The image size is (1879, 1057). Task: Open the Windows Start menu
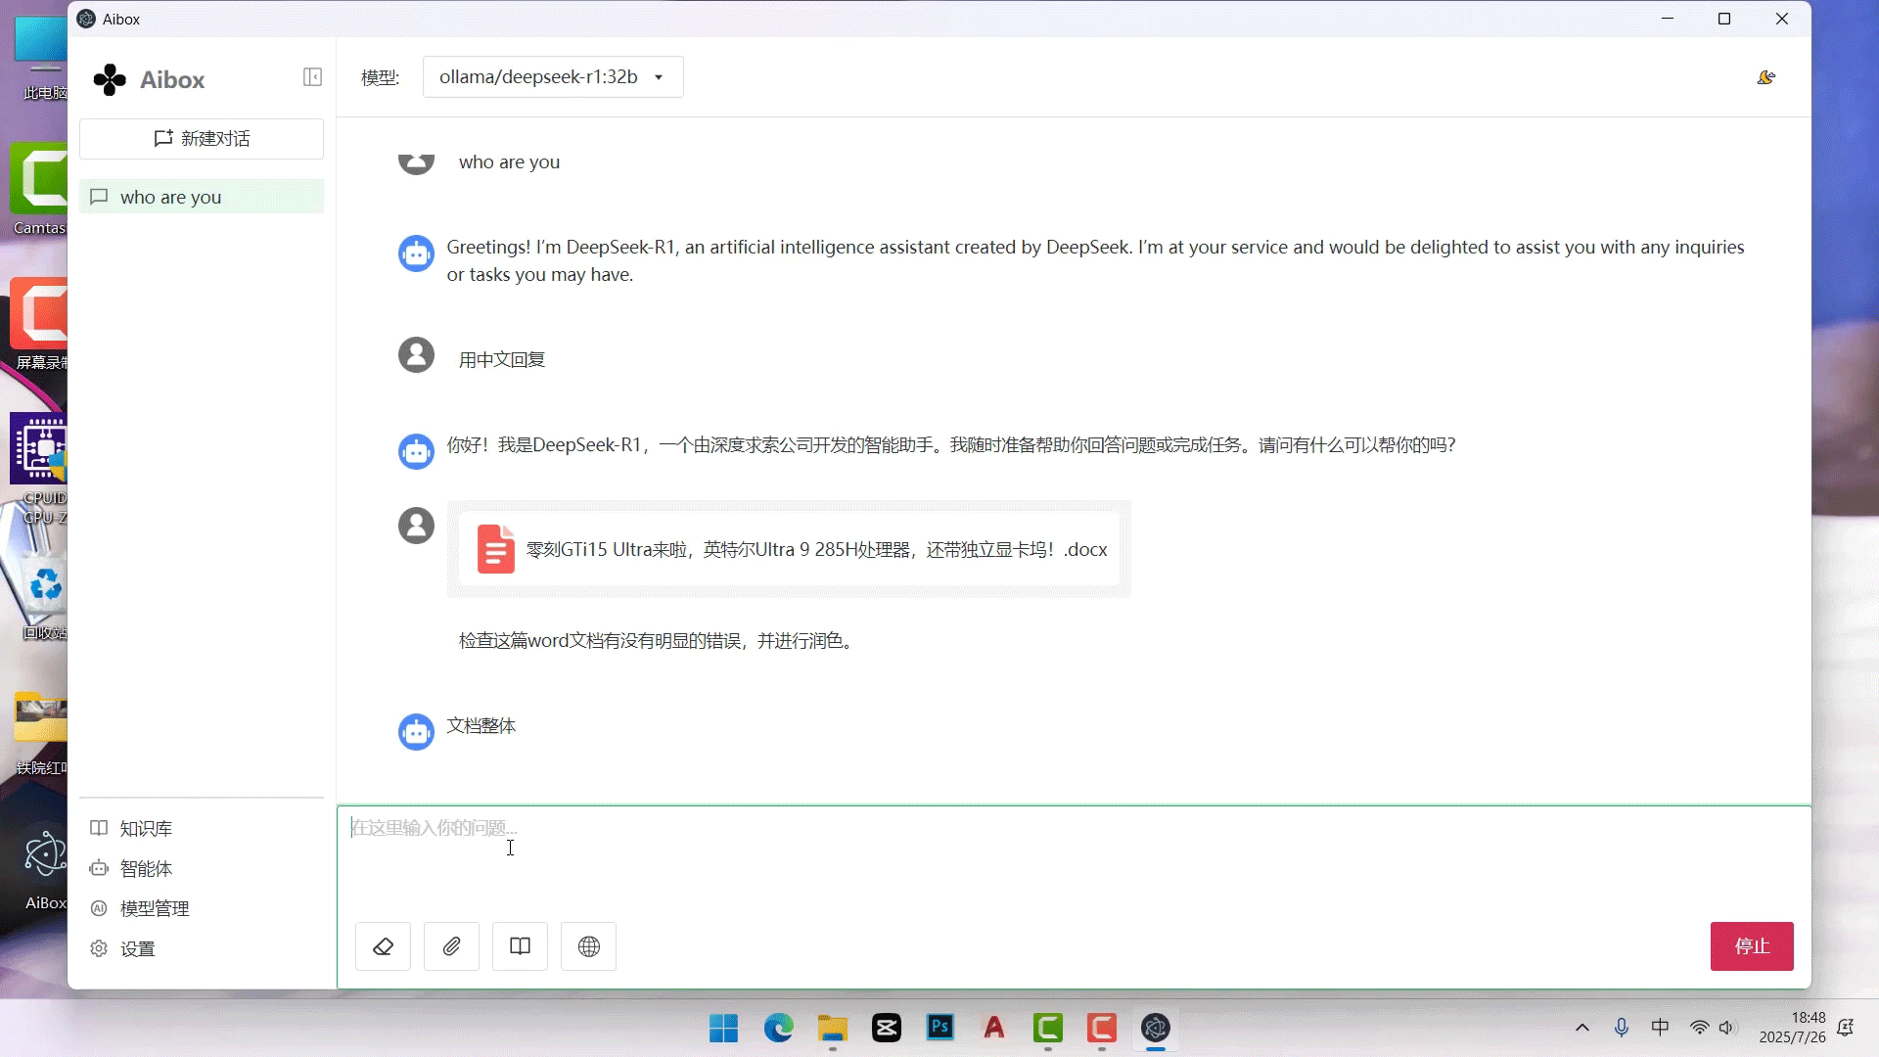(x=722, y=1028)
